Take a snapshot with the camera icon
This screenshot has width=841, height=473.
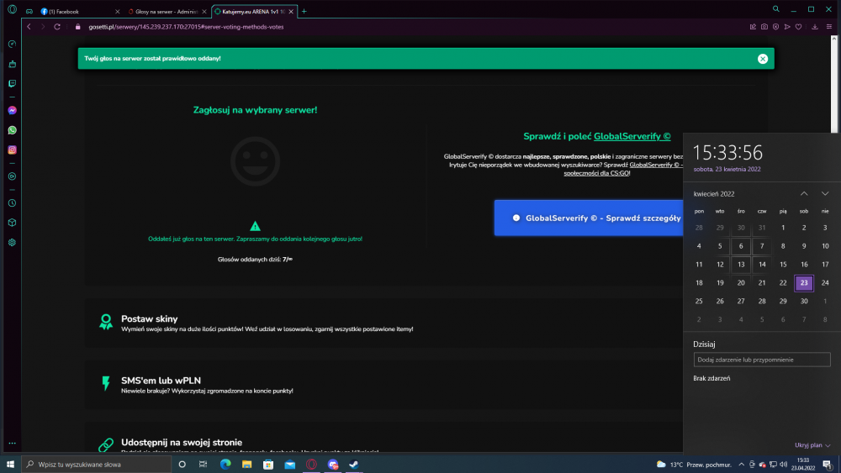[764, 27]
